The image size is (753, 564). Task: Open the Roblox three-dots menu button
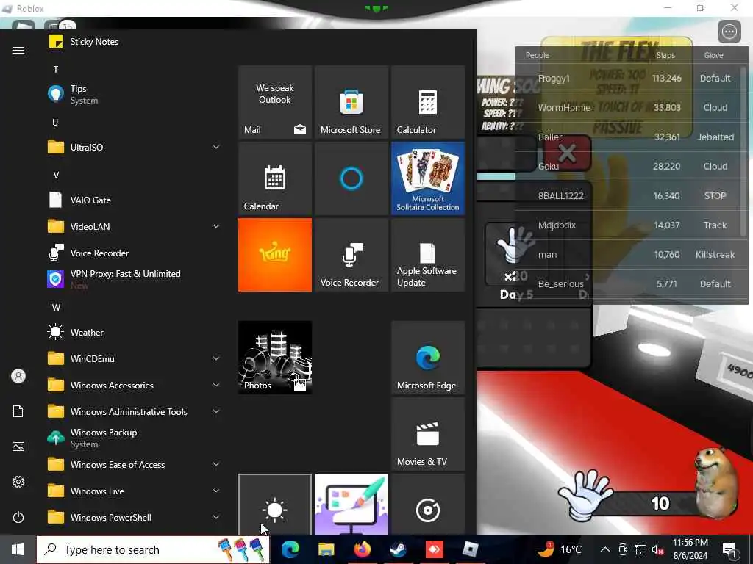pos(729,32)
